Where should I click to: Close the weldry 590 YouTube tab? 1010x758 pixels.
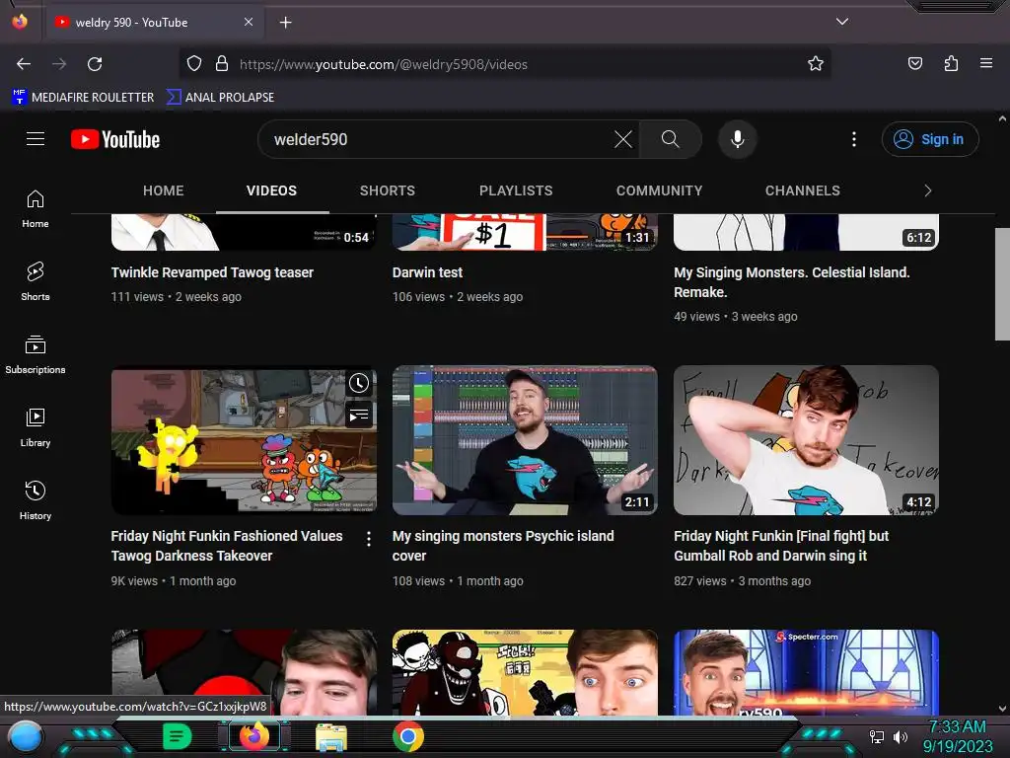pos(249,22)
